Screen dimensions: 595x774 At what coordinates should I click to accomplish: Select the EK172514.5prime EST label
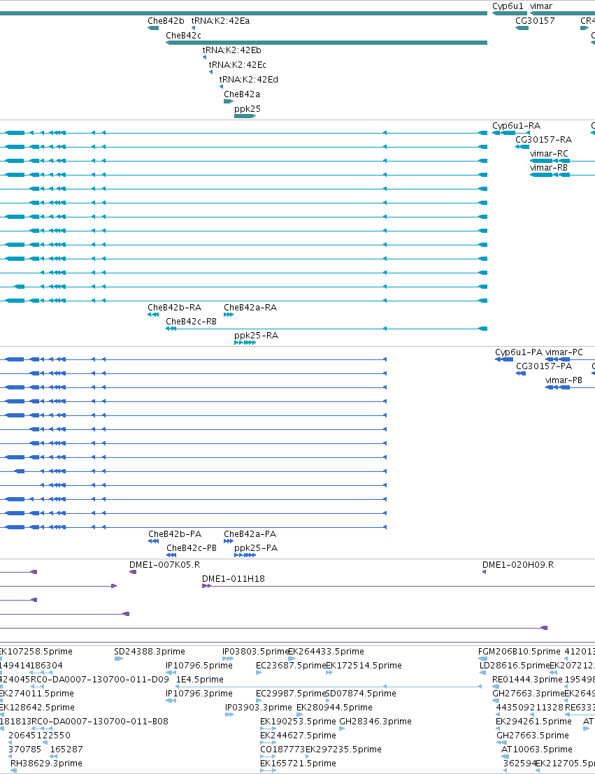(364, 666)
